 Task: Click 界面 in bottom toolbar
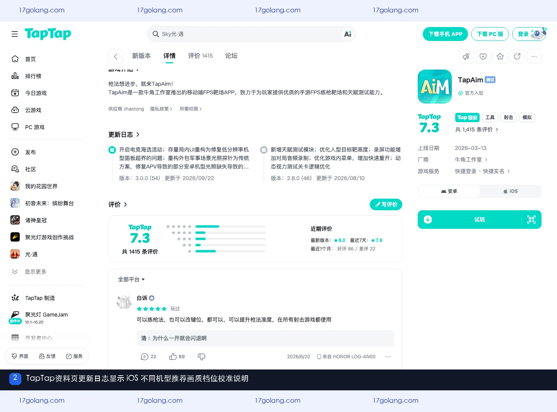coord(20,356)
